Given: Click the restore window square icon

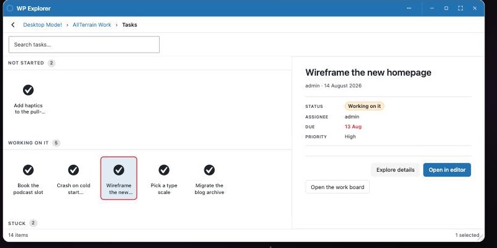Looking at the screenshot, I should coord(446,8).
